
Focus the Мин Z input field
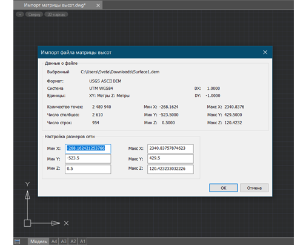[x=88, y=169]
